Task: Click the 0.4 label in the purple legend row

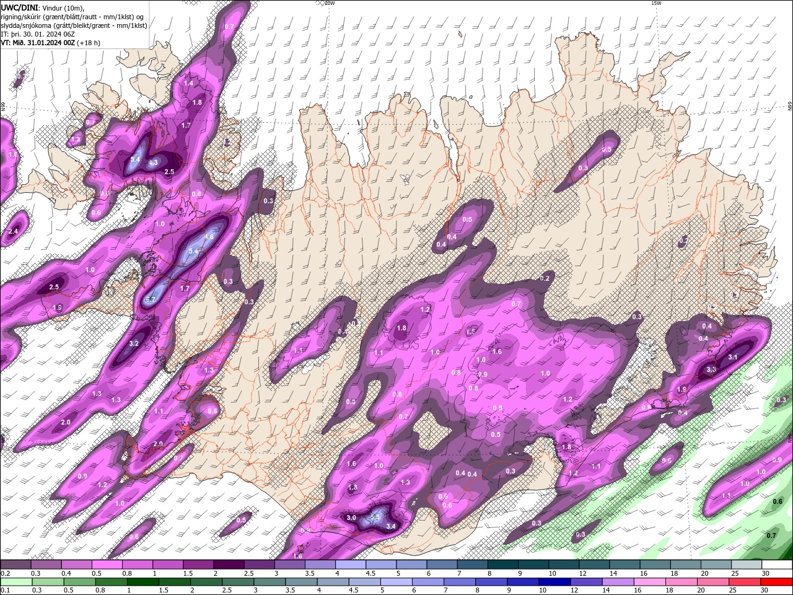Action: 66,573
